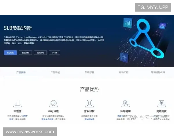Open the 计价器 pricing calculator button

(x=55, y=53)
